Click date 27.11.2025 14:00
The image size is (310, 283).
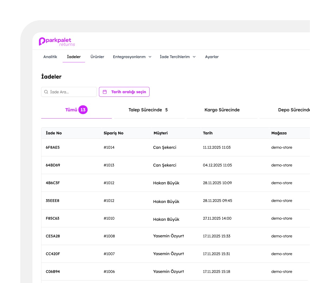(217, 219)
